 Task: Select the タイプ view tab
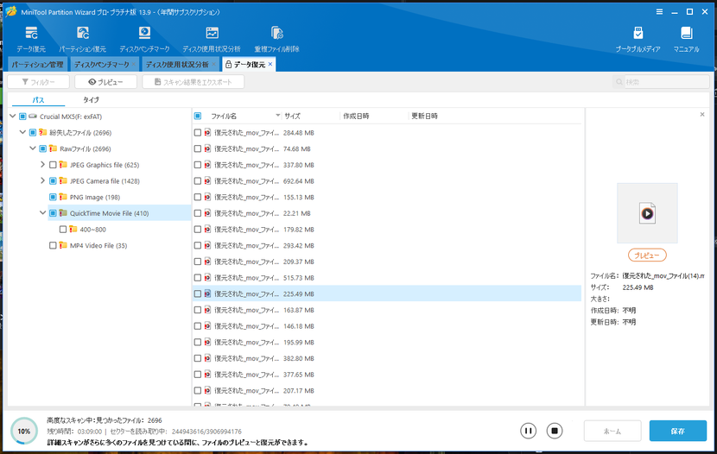click(91, 99)
